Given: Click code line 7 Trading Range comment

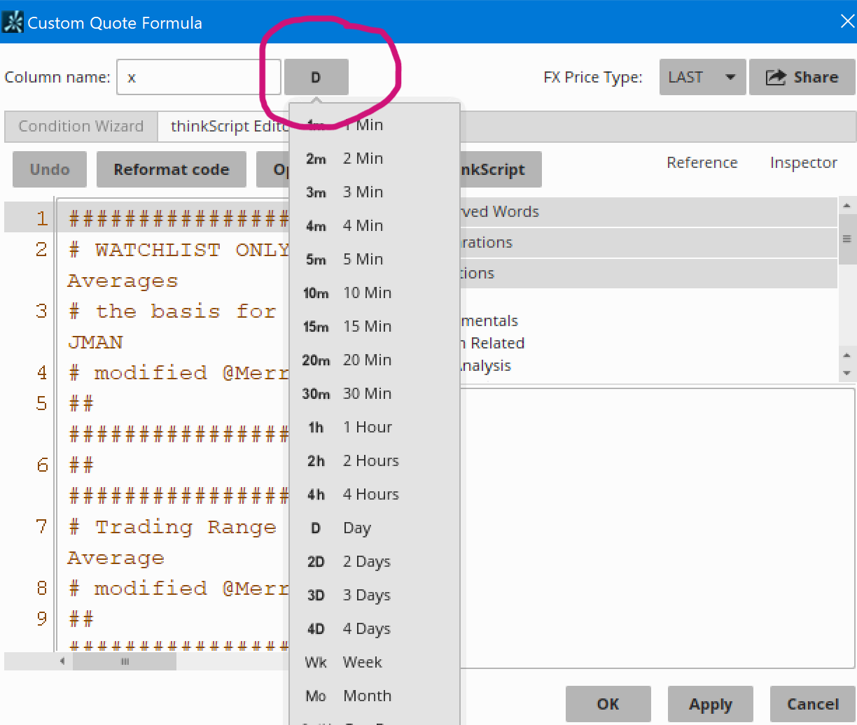Looking at the screenshot, I should [172, 527].
